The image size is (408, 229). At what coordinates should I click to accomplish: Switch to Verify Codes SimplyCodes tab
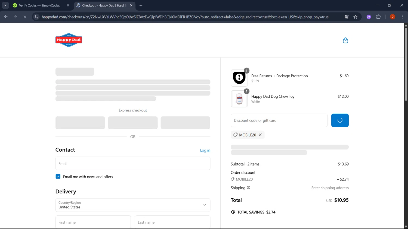39,5
